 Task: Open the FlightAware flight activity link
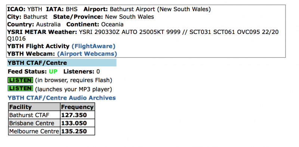click(x=93, y=46)
